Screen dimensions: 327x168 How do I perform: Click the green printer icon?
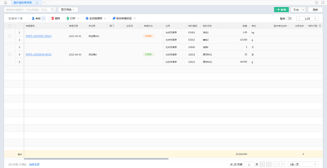tap(68, 18)
